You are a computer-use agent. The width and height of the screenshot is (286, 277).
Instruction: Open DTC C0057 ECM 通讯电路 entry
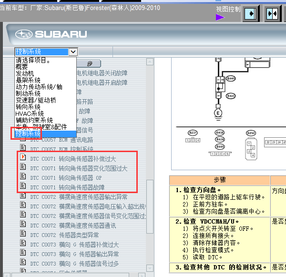61,140
